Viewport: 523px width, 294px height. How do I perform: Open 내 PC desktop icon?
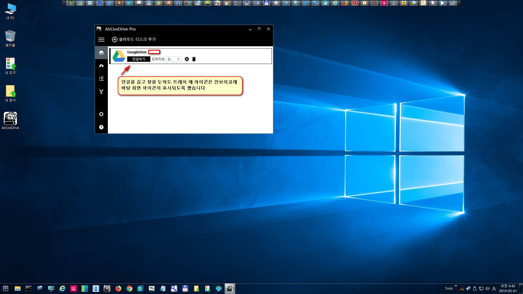point(10,11)
